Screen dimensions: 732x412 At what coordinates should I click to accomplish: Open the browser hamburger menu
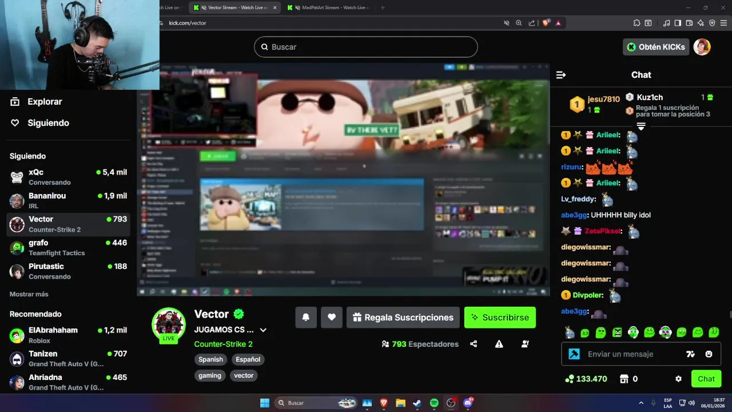723,23
